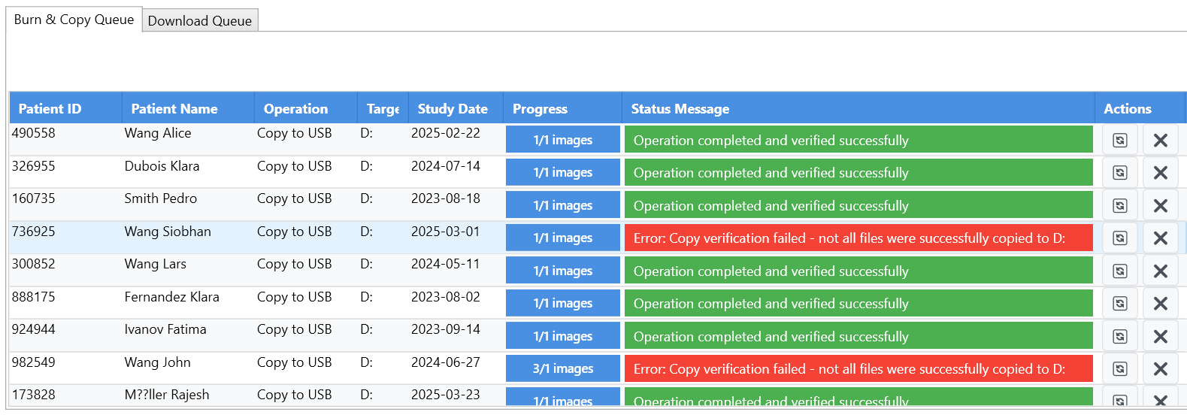Retry the copy job for Wang Lars
Screen dimensions: 1187x415
[x=1120, y=271]
